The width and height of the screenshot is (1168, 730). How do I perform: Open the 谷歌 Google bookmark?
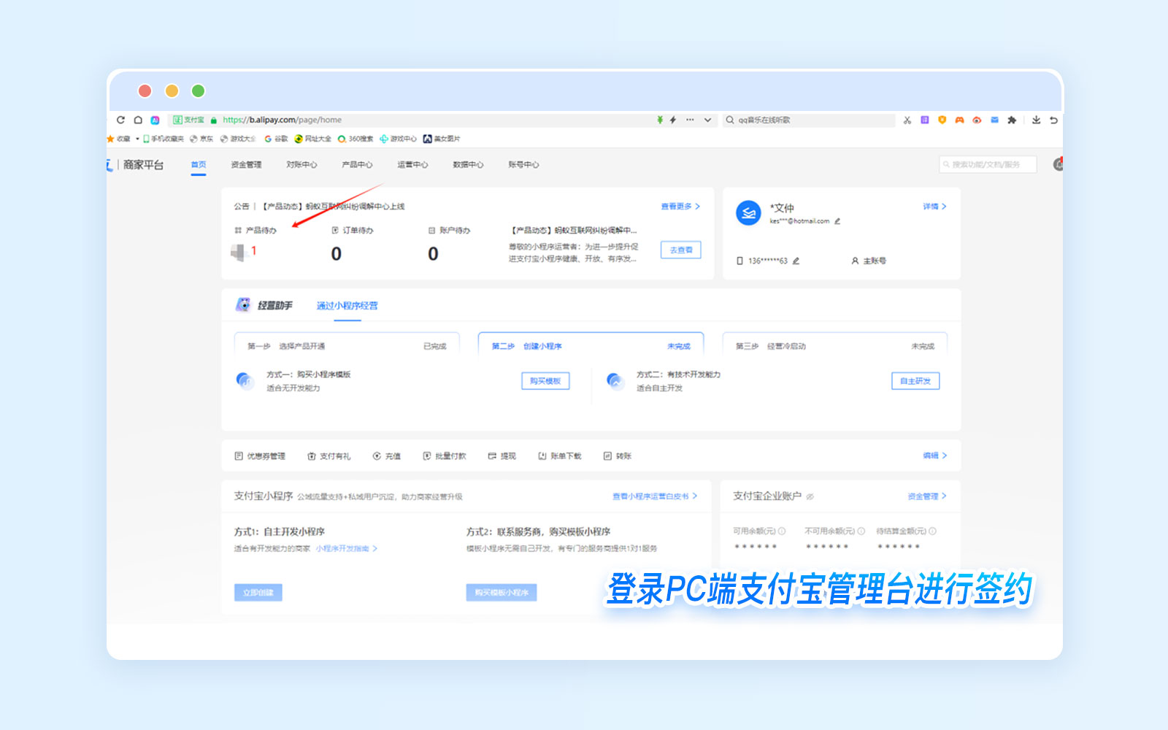(276, 139)
